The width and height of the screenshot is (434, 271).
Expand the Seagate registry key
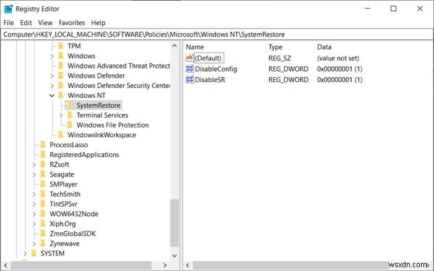[34, 174]
